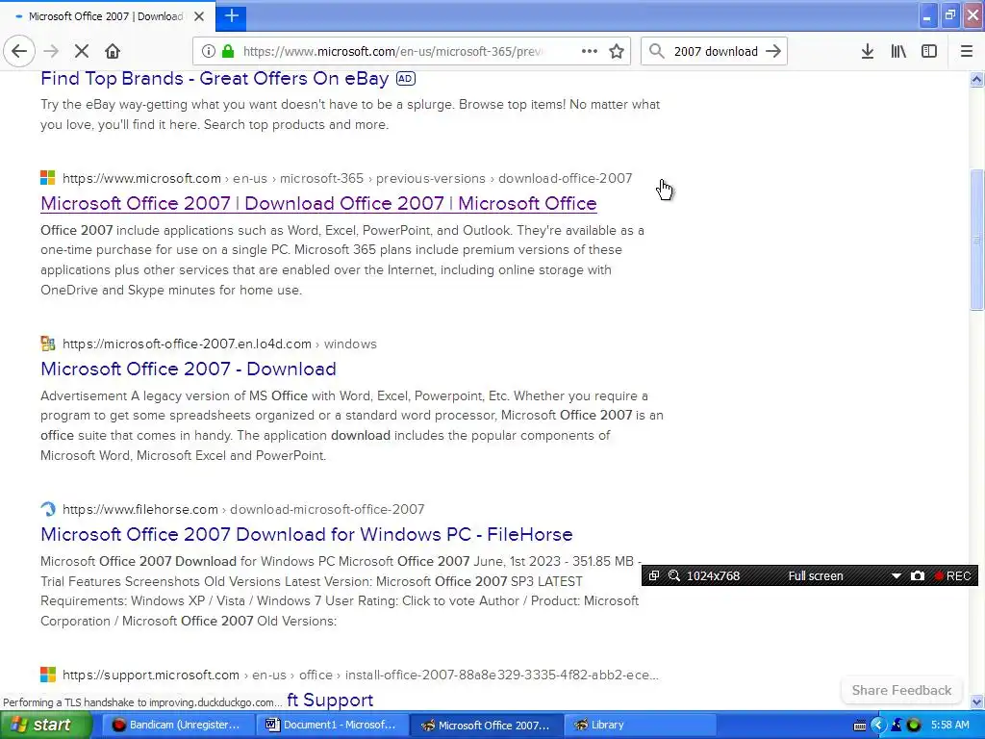Click the green padlock security icon
The image size is (985, 739).
[228, 51]
